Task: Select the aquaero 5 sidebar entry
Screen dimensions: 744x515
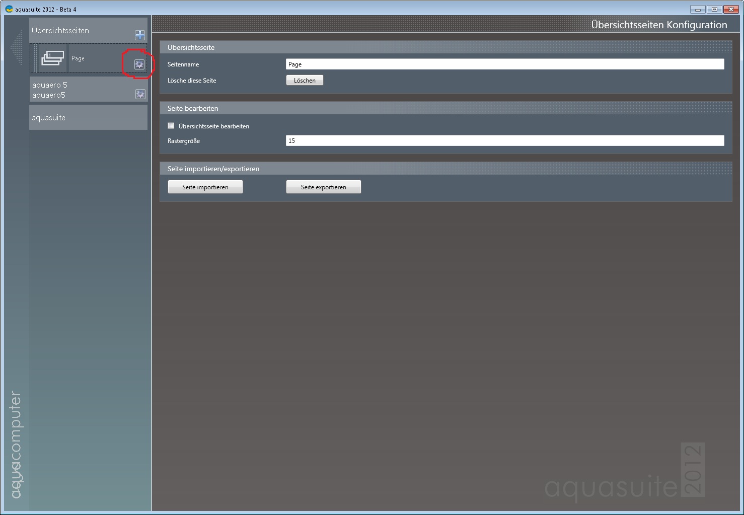Action: 88,90
